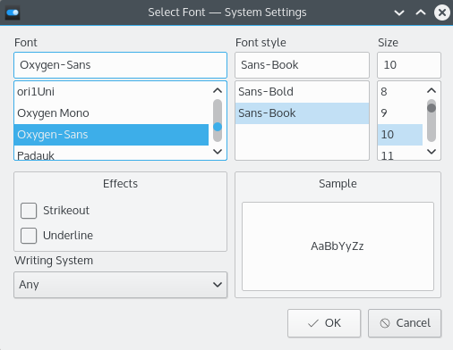Enable the Strikeout checkbox
The width and height of the screenshot is (453, 350).
[x=29, y=211]
